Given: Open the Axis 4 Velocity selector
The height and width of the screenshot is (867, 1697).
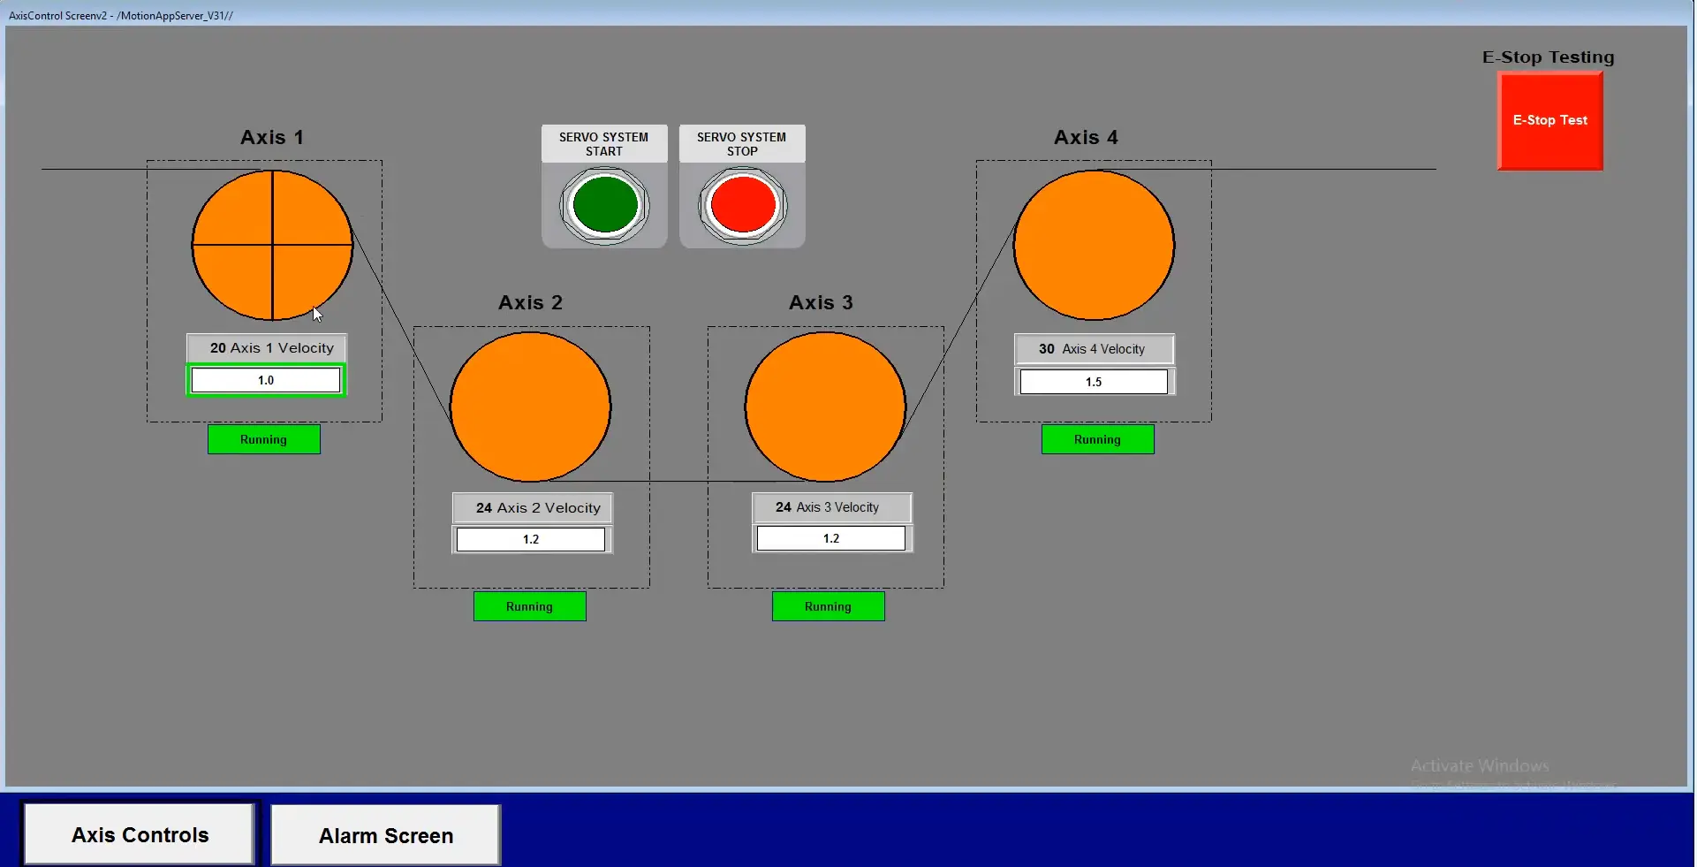Looking at the screenshot, I should [x=1094, y=349].
